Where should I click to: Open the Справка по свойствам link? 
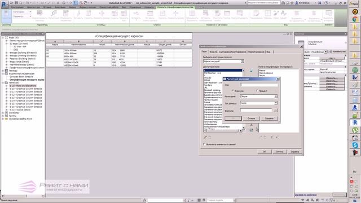(x=306, y=195)
